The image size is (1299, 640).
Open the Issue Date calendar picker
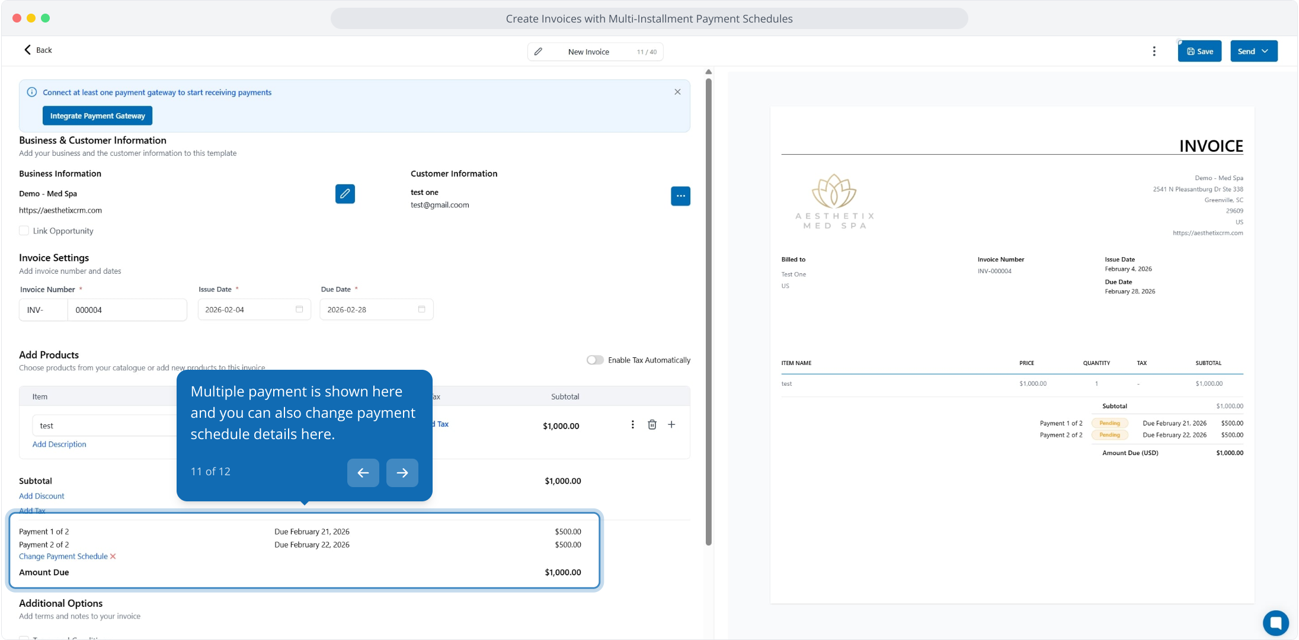(x=299, y=309)
